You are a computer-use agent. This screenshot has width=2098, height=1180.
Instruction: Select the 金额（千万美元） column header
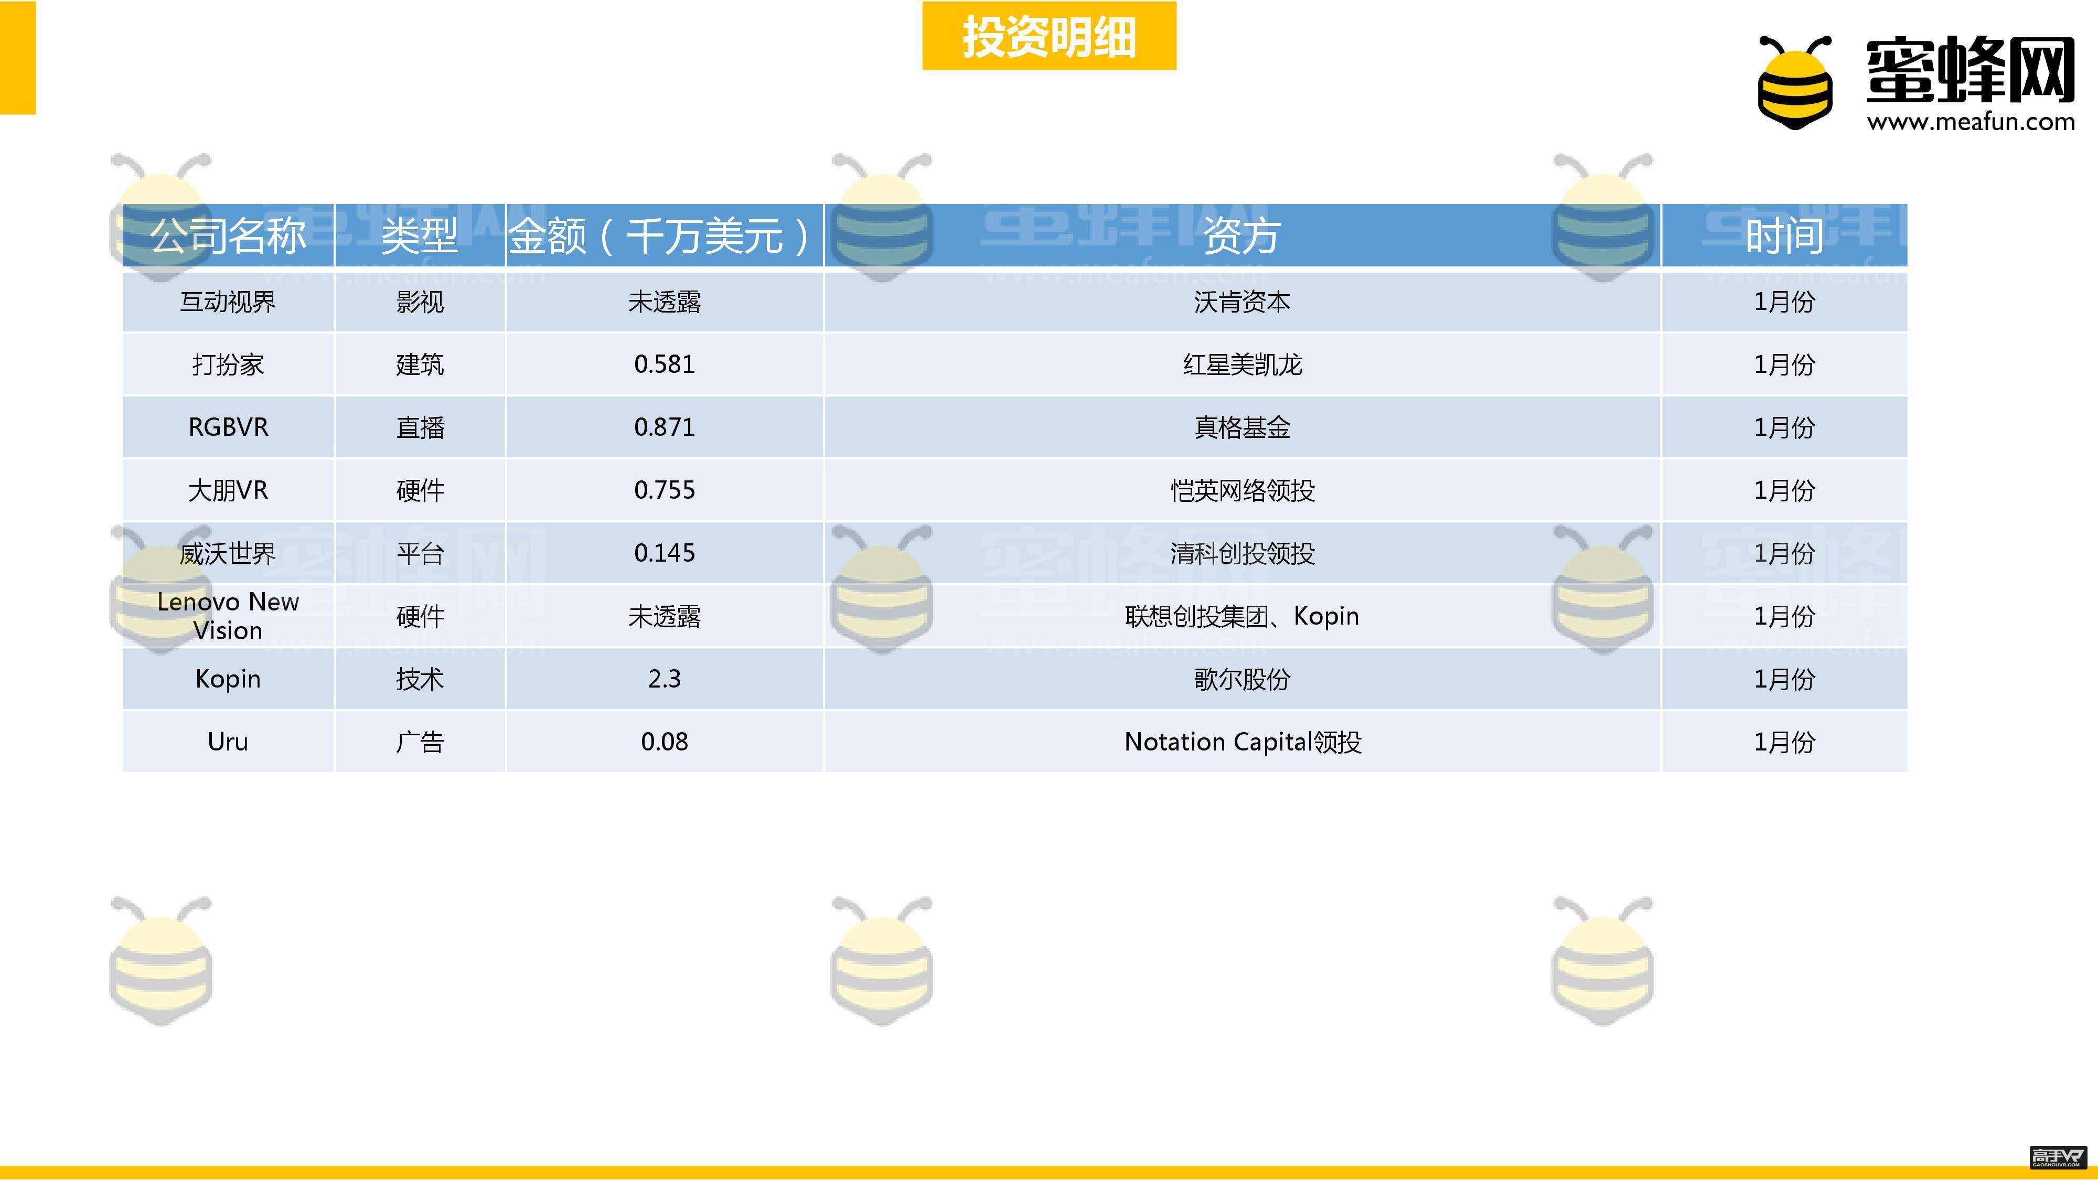[665, 235]
